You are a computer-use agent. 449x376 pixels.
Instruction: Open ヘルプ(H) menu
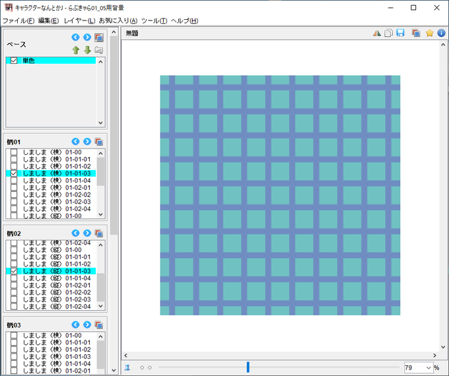point(184,20)
